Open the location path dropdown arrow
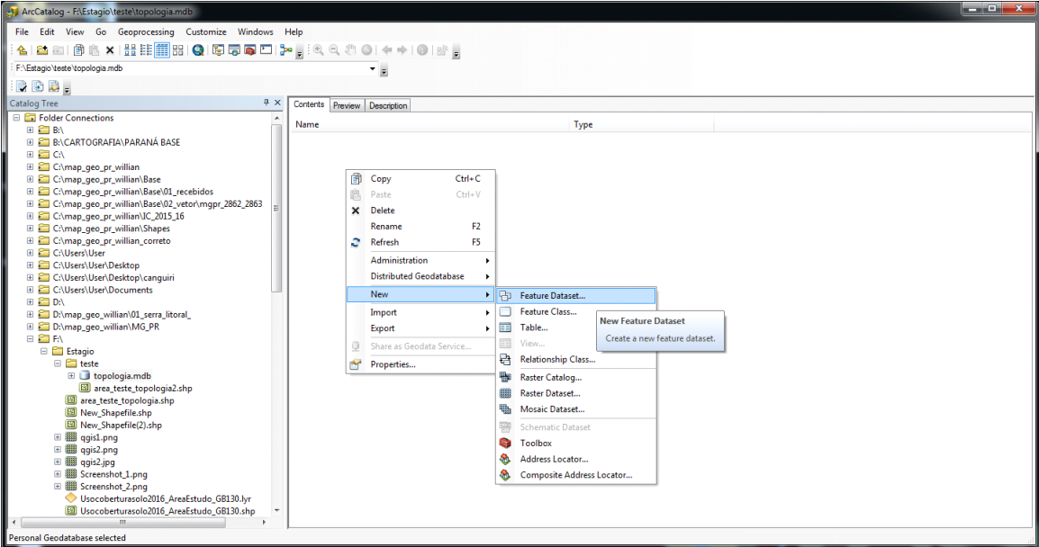Image resolution: width=1039 pixels, height=547 pixels. pos(373,68)
